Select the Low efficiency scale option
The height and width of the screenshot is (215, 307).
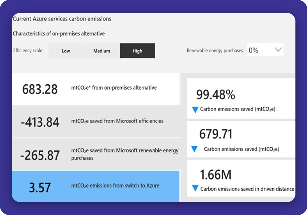66,51
